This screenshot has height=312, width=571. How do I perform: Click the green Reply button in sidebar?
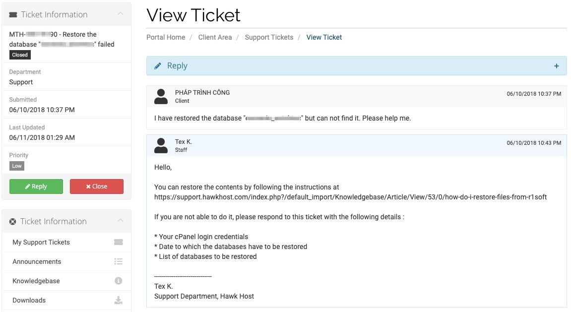point(36,187)
